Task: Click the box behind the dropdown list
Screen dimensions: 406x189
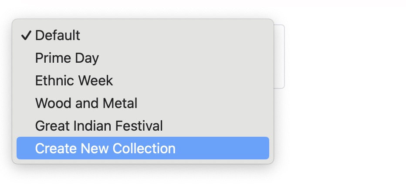Action: coord(279,57)
